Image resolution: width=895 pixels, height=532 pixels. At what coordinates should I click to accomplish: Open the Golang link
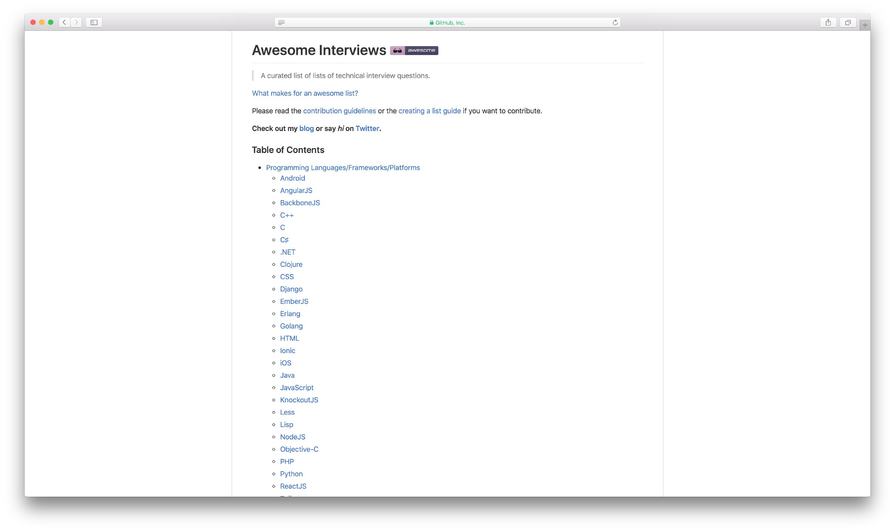[291, 326]
